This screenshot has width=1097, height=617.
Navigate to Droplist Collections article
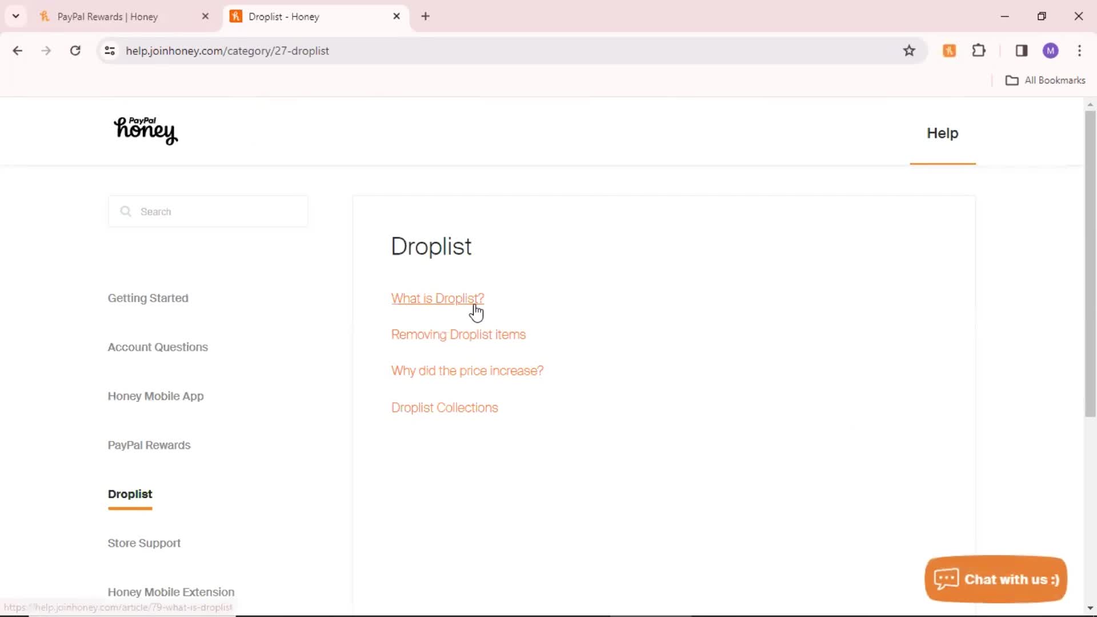click(x=445, y=407)
